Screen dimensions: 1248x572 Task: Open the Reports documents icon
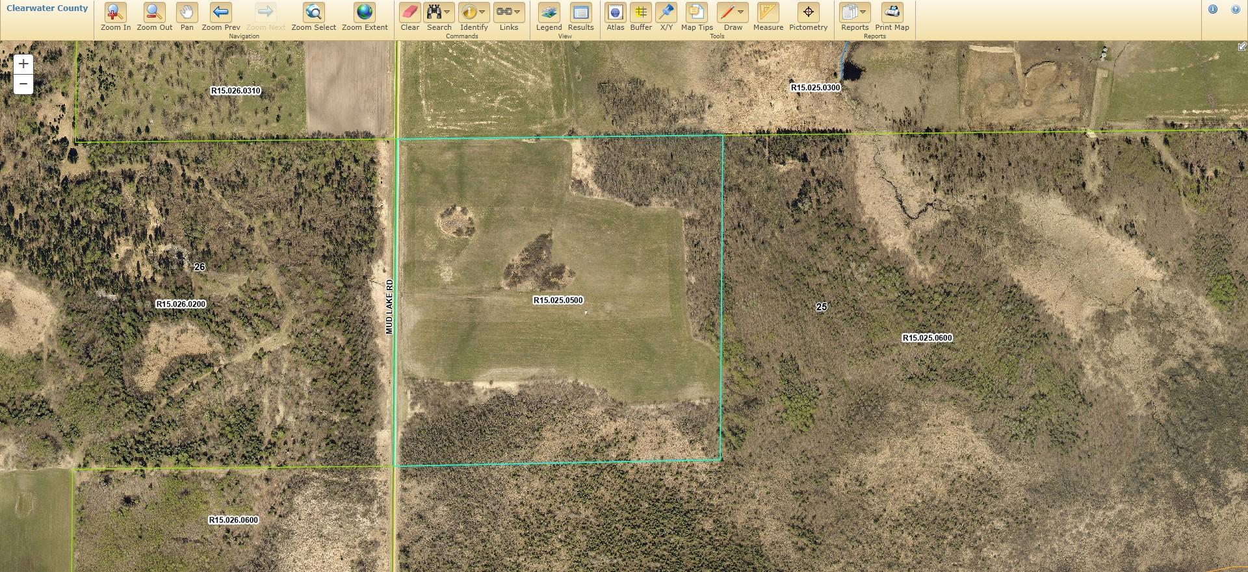click(850, 12)
